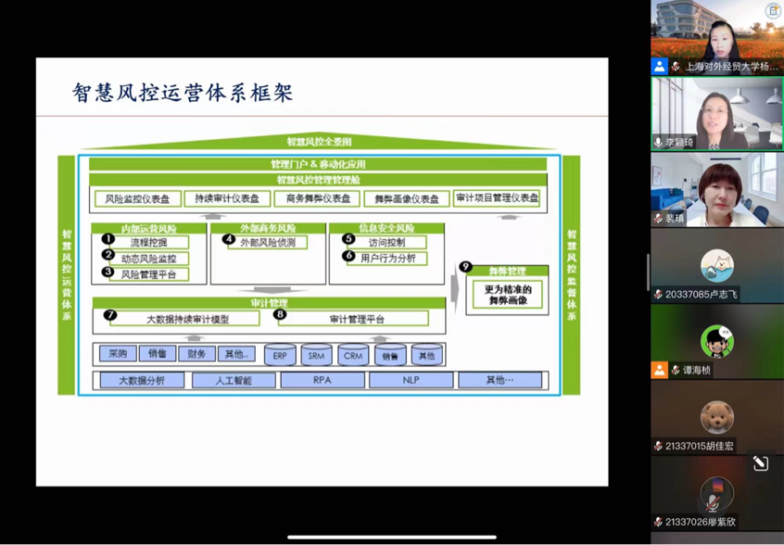Click the 智慧风控运营体系框架 slide title

point(183,93)
